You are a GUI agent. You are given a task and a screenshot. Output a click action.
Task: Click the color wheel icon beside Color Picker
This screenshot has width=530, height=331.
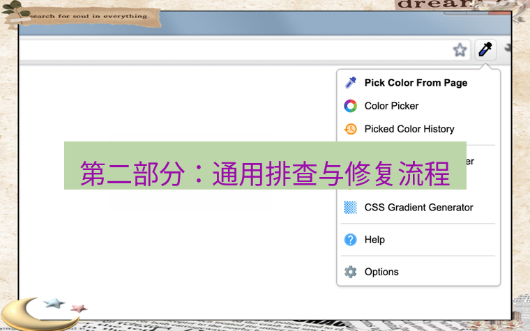pyautogui.click(x=351, y=106)
